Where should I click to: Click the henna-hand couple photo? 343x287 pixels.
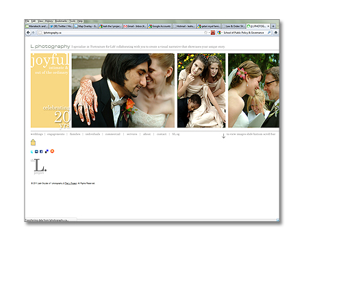[x=123, y=90]
